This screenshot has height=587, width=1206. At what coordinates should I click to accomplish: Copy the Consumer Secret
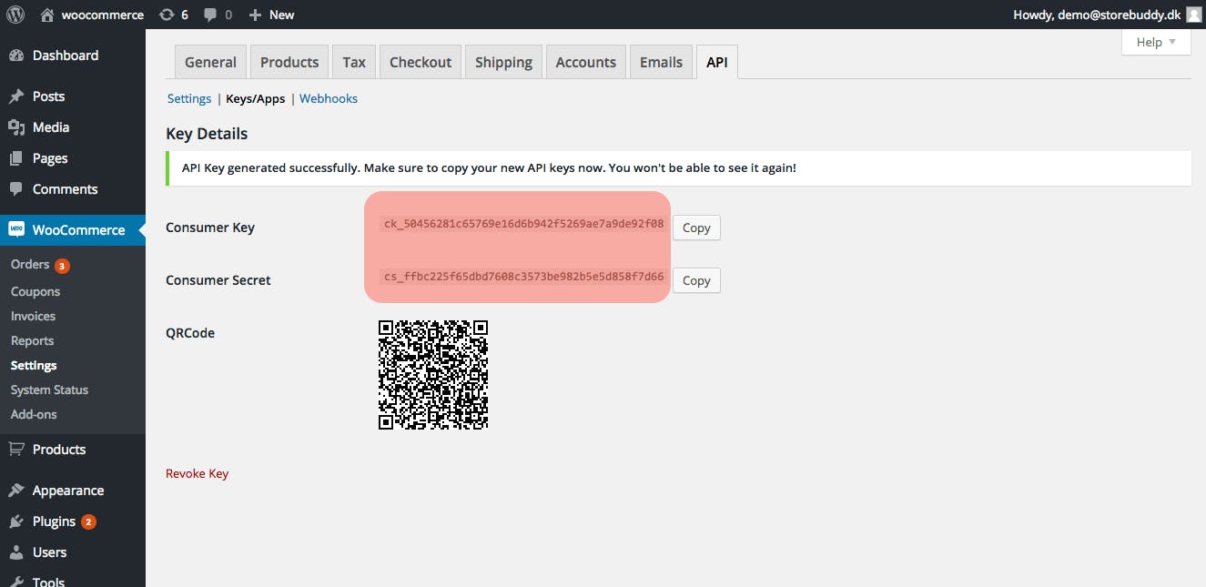click(696, 280)
